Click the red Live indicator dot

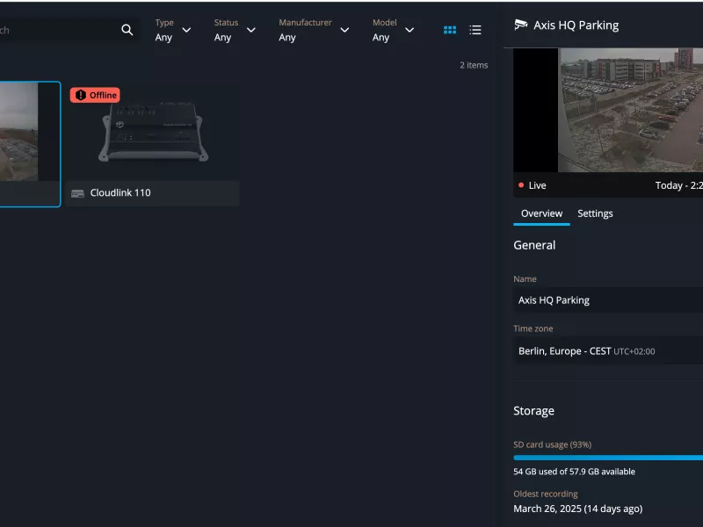pos(521,185)
